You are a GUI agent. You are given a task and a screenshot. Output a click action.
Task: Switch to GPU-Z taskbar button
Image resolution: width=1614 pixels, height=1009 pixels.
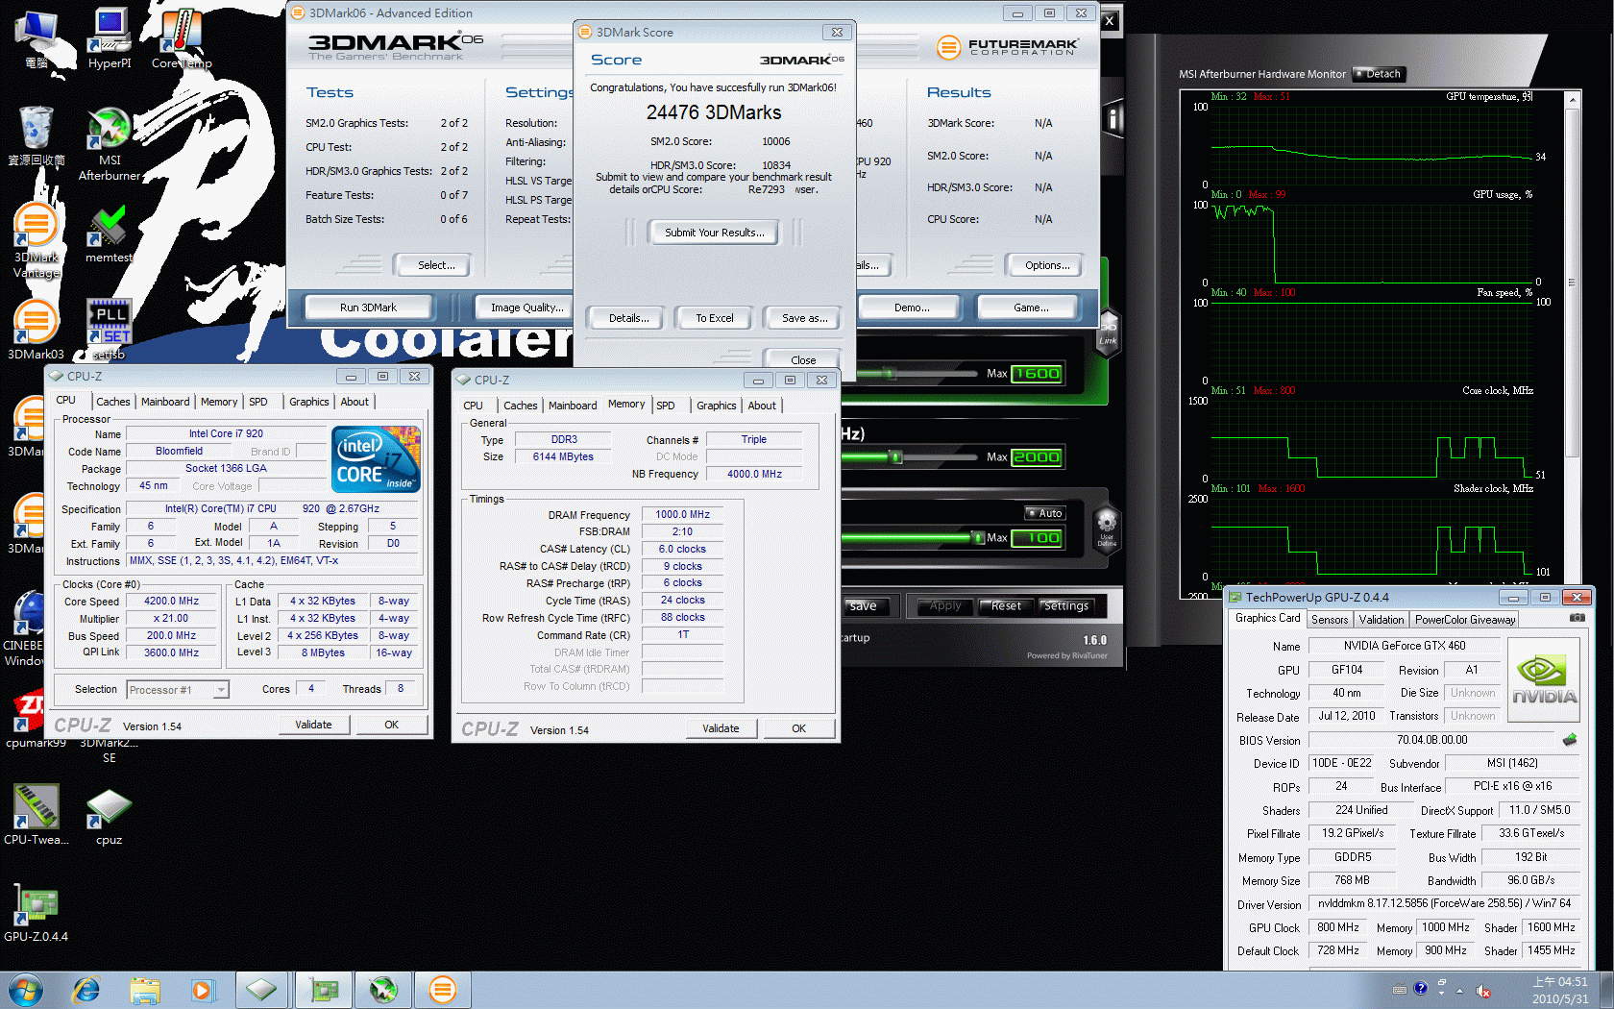324,989
